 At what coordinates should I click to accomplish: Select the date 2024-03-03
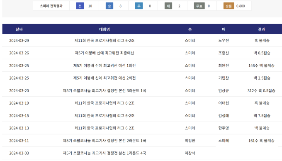[x=19, y=153]
